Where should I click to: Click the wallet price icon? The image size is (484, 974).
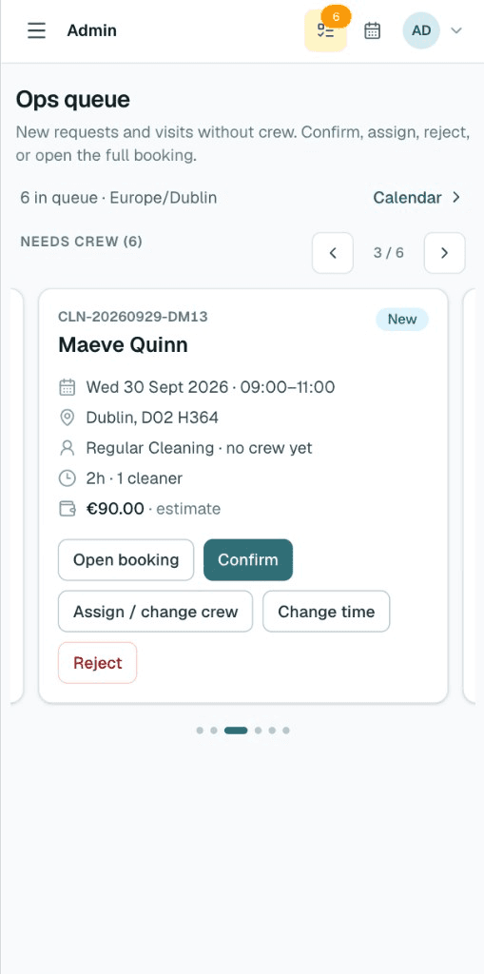(x=68, y=510)
